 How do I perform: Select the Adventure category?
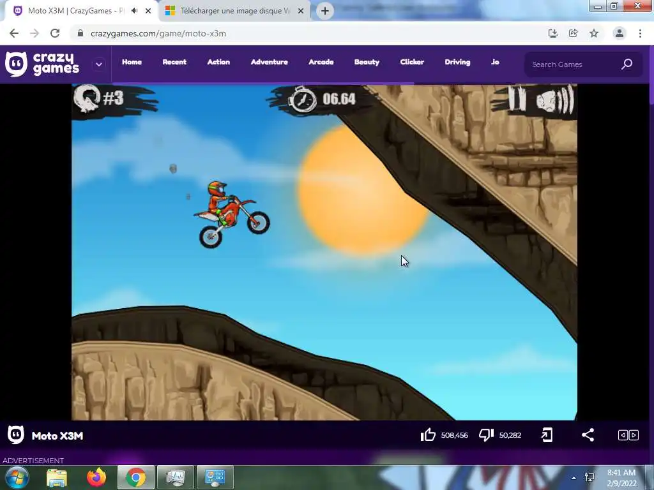point(270,62)
